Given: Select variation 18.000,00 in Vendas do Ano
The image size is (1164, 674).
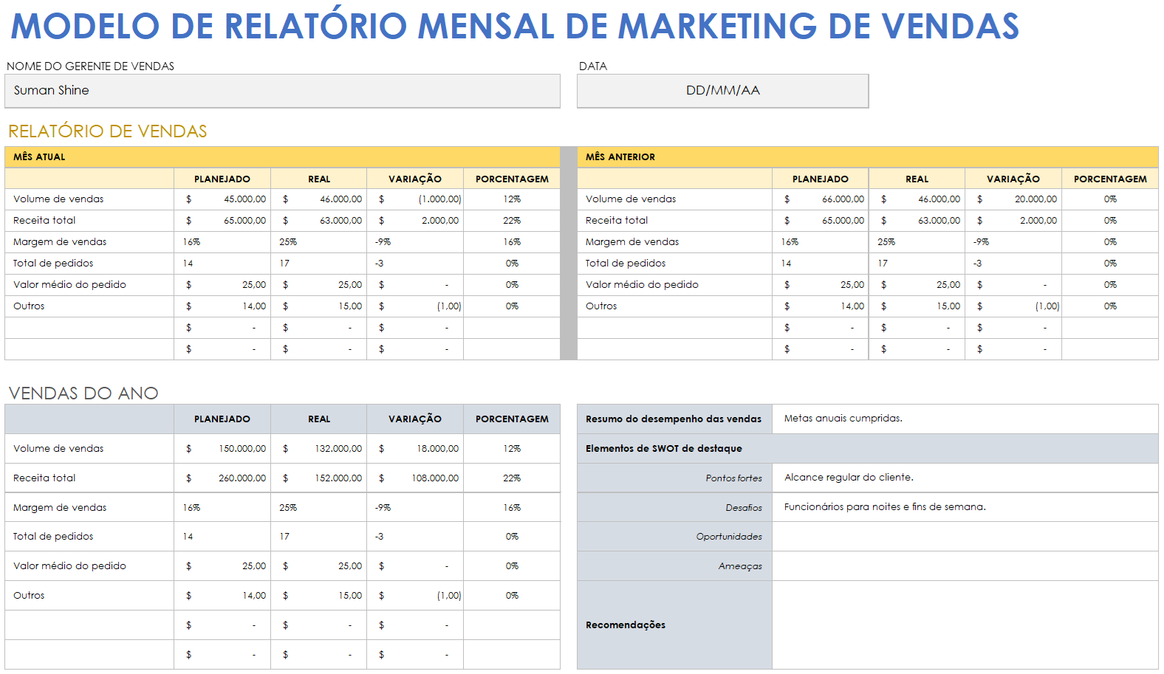Looking at the screenshot, I should coord(415,449).
